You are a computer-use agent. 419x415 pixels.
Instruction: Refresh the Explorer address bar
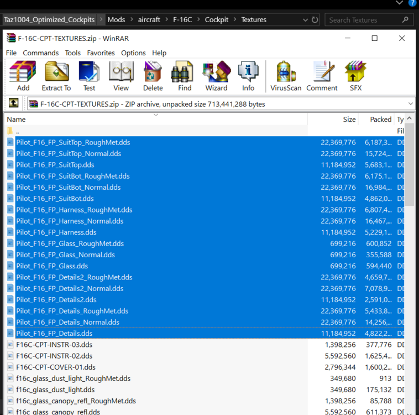[315, 20]
